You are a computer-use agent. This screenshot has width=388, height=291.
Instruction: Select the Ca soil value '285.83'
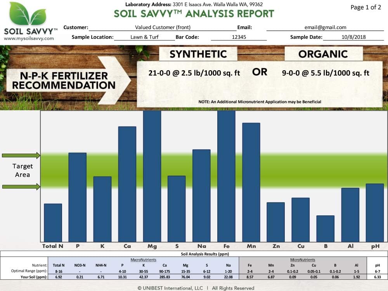point(165,277)
